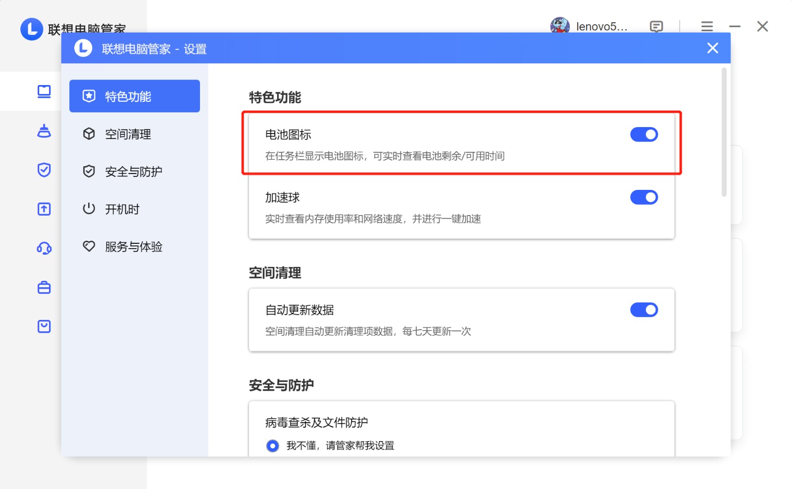The width and height of the screenshot is (792, 489).
Task: Select the 特色功能 settings tab
Action: 135,96
